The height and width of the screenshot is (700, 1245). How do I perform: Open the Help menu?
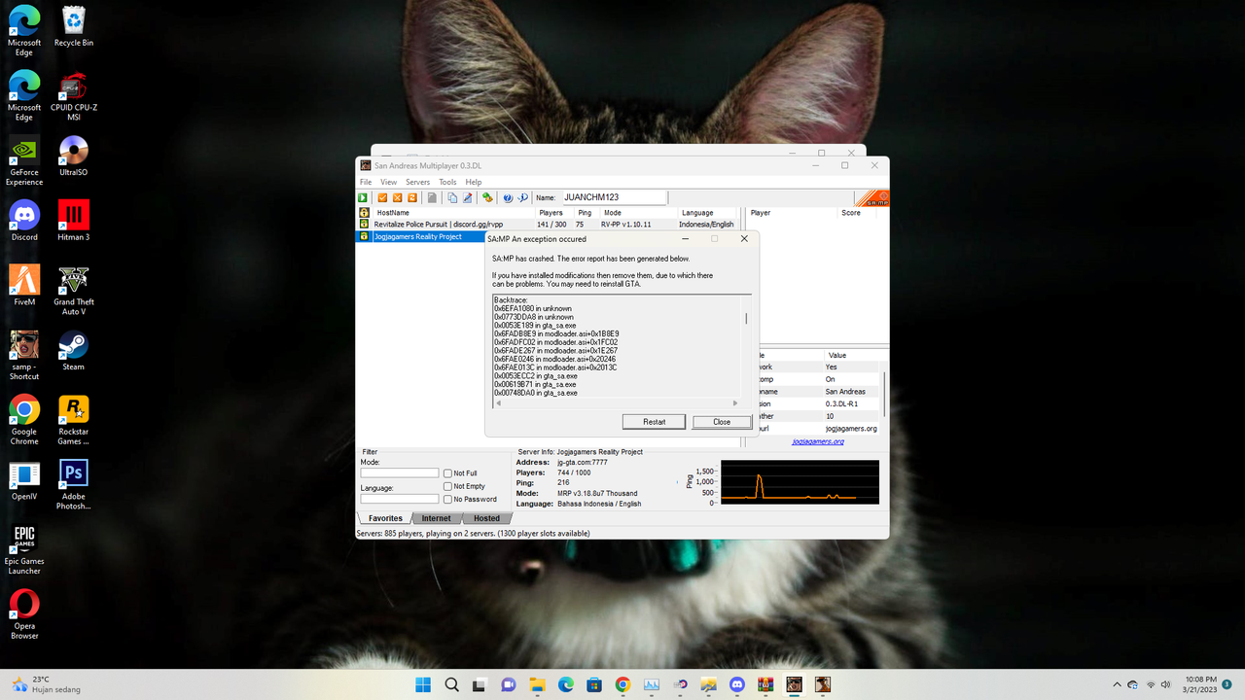click(x=473, y=182)
